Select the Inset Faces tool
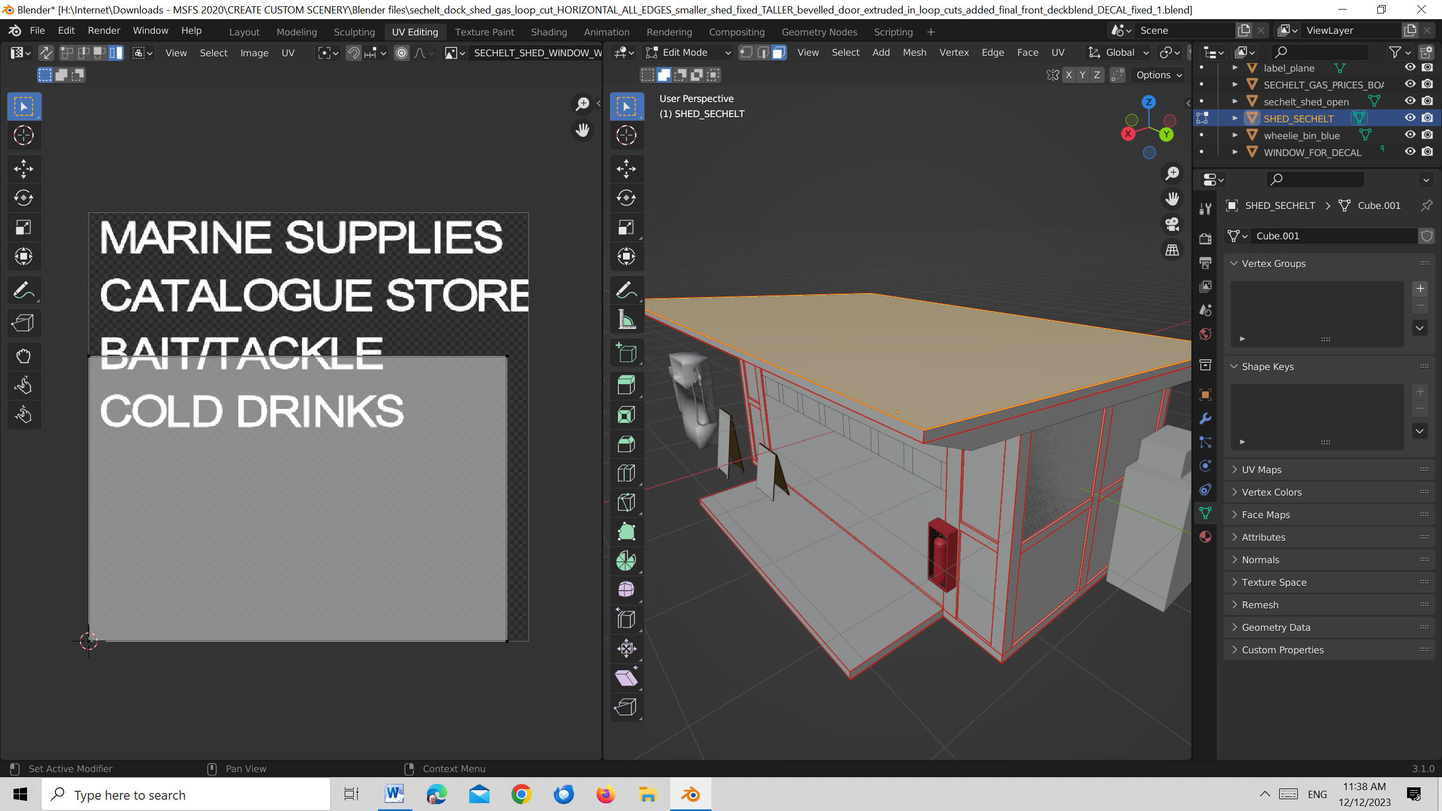This screenshot has width=1442, height=811. coord(626,415)
